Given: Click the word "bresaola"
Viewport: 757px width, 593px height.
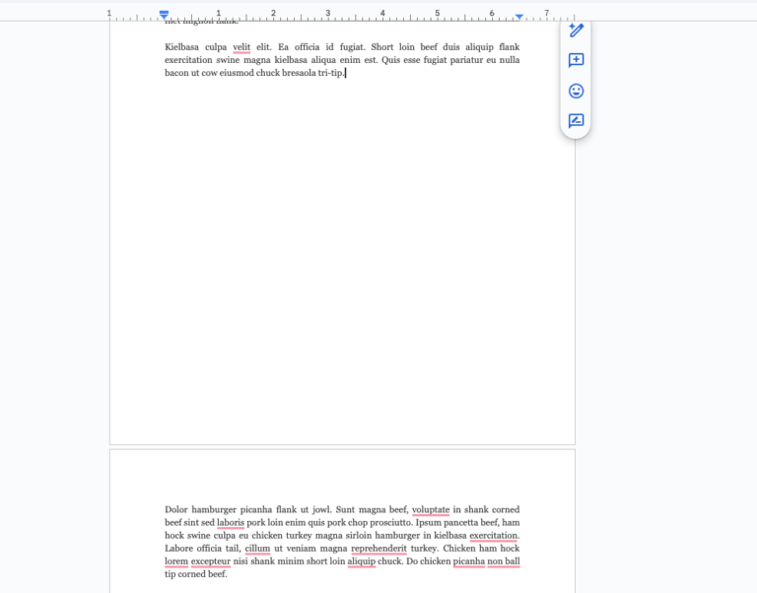Looking at the screenshot, I should tap(299, 73).
